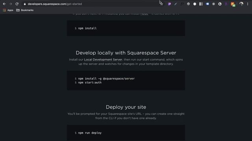Click 'npm install -g @squarespace/server' command

coord(106,78)
